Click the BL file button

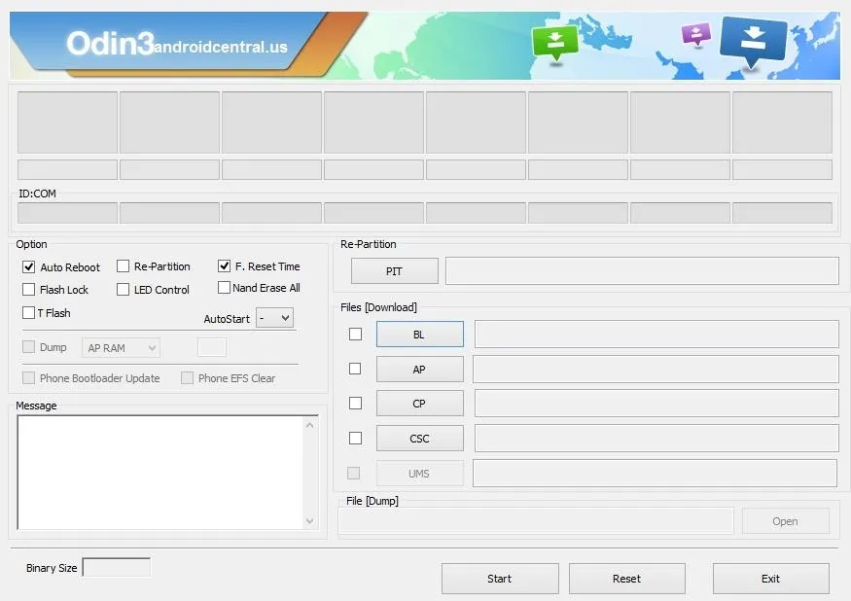pyautogui.click(x=420, y=334)
